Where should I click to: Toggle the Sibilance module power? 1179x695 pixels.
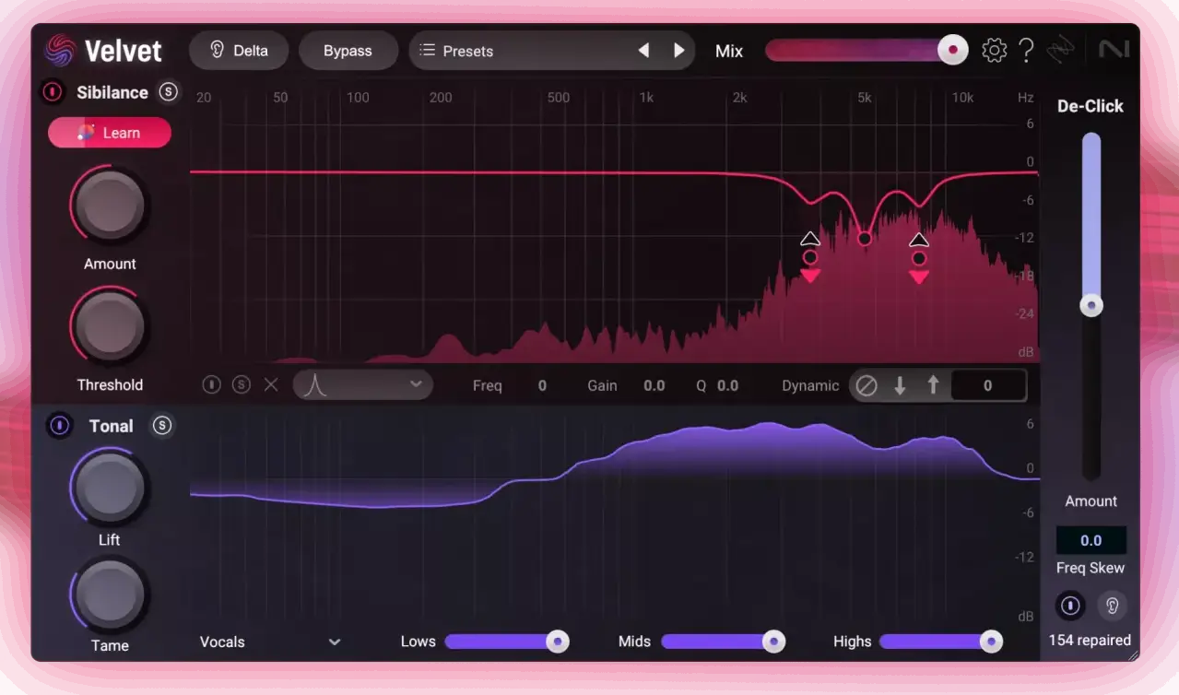coord(53,91)
